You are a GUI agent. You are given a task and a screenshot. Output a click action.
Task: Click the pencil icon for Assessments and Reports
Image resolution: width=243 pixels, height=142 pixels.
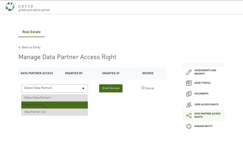[189, 72]
